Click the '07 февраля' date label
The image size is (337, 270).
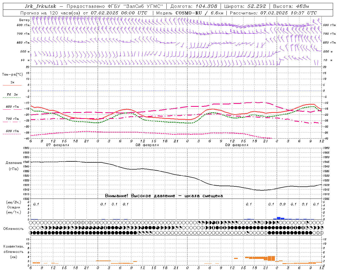coord(58,145)
